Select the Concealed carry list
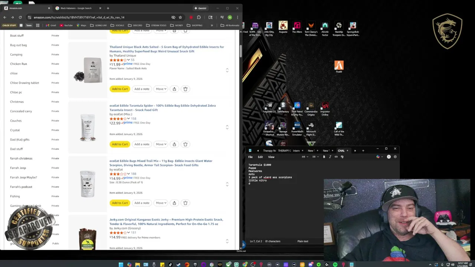Image resolution: width=475 pixels, height=267 pixels. tap(21, 111)
